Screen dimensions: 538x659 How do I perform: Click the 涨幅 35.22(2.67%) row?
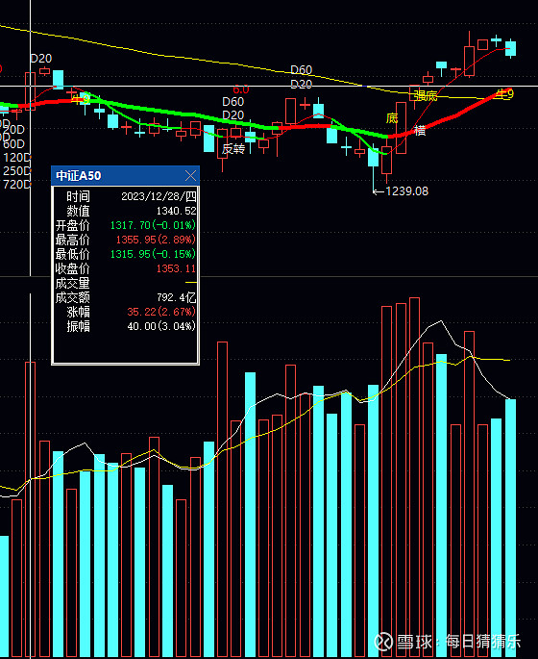126,312
